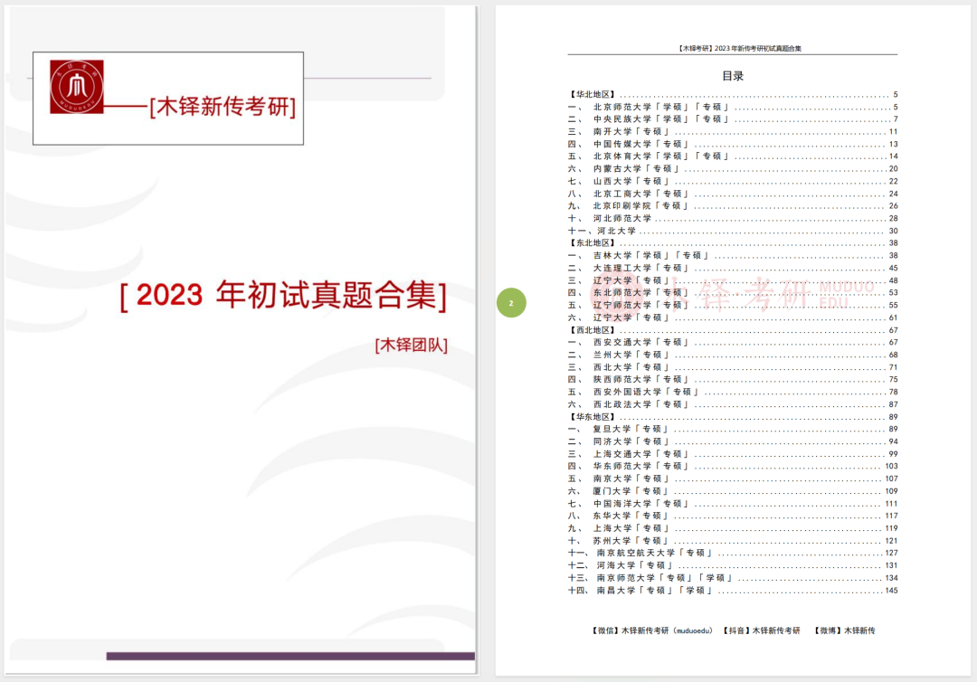This screenshot has width=977, height=682.
Task: Open the 厦门大学「专硕」 entry
Action: (733, 491)
